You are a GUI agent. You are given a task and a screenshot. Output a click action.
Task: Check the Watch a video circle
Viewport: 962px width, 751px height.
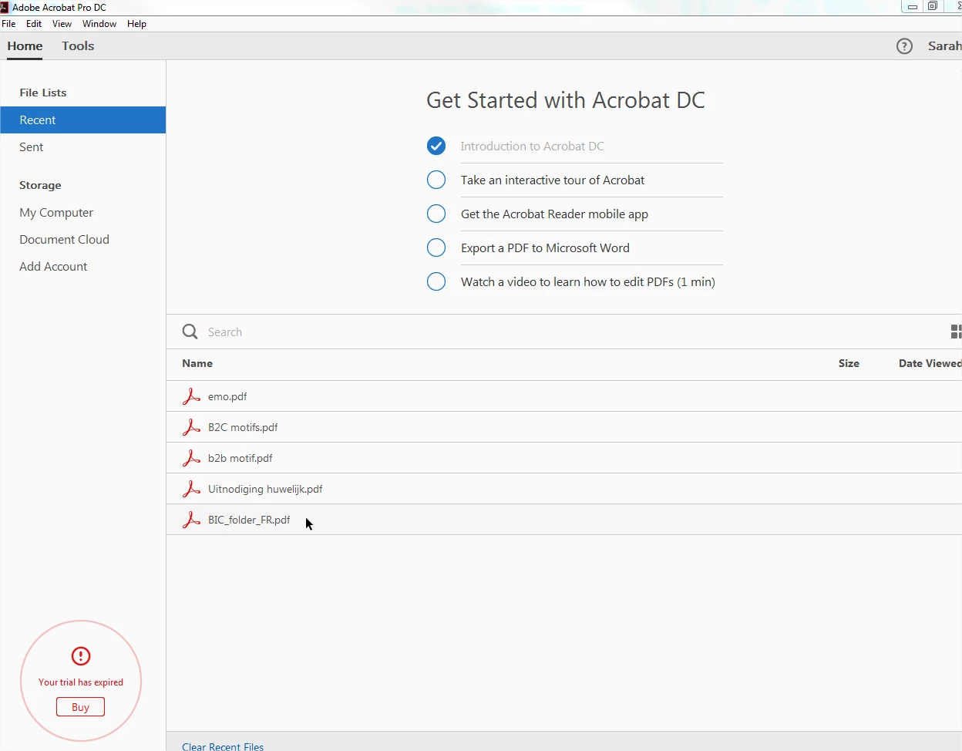[x=436, y=281]
